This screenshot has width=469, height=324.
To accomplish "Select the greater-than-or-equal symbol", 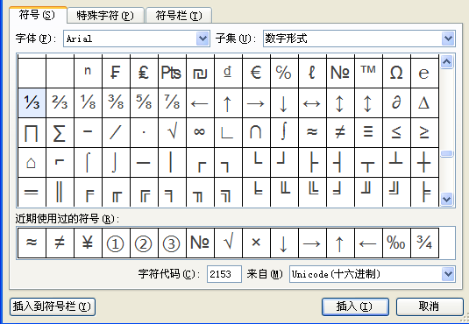I will pos(424,132).
